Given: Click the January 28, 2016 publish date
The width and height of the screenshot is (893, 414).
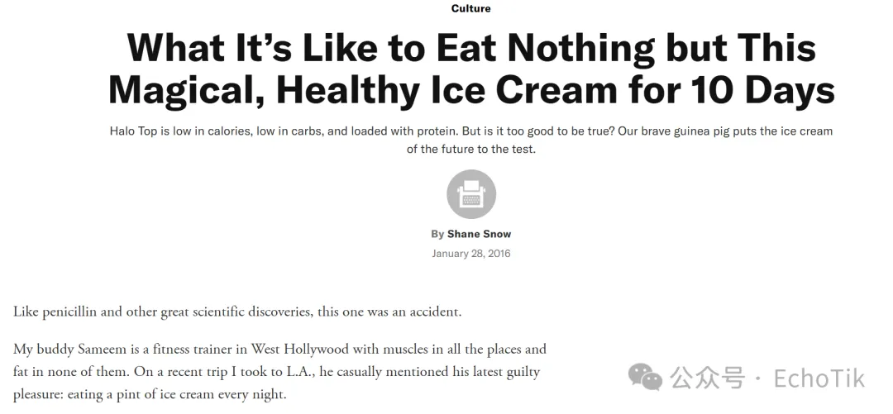Looking at the screenshot, I should 470,253.
